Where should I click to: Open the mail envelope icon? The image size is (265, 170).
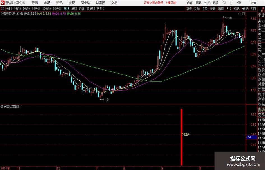coord(239,3)
